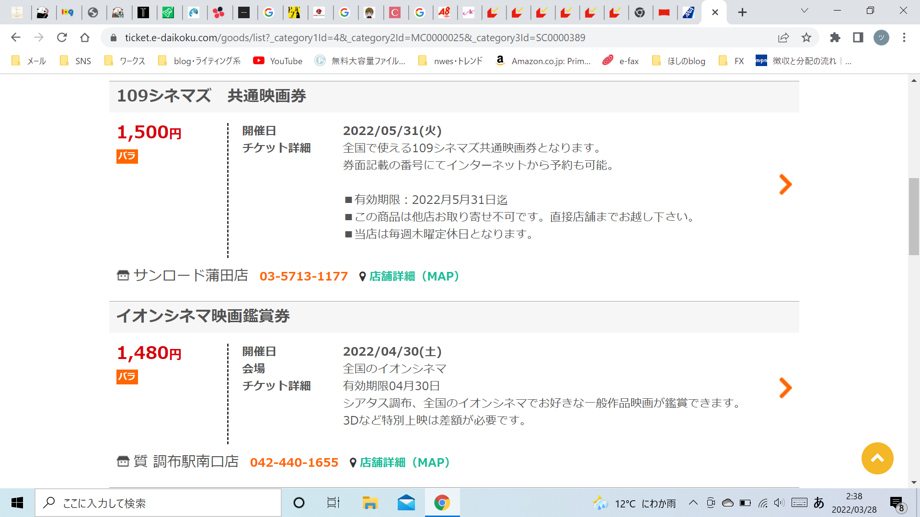
Task: Switch to the red C icon tab
Action: 394,12
